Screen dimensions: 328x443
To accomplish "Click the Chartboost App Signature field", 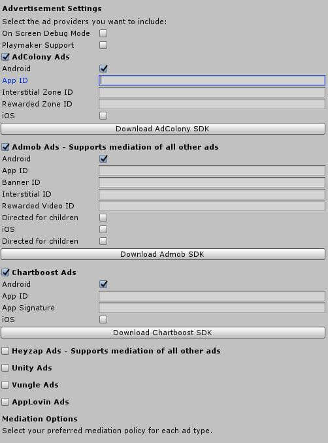I will tap(212, 308).
